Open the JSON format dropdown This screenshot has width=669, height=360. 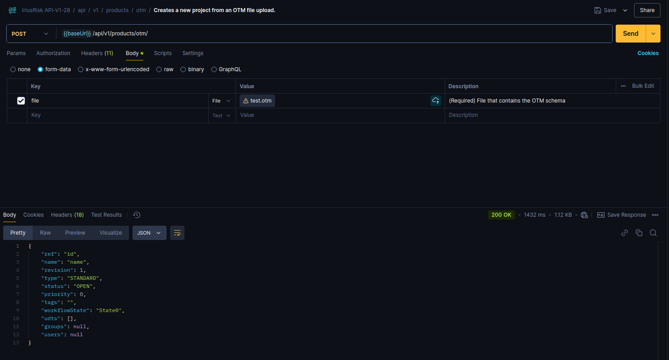[x=150, y=233]
